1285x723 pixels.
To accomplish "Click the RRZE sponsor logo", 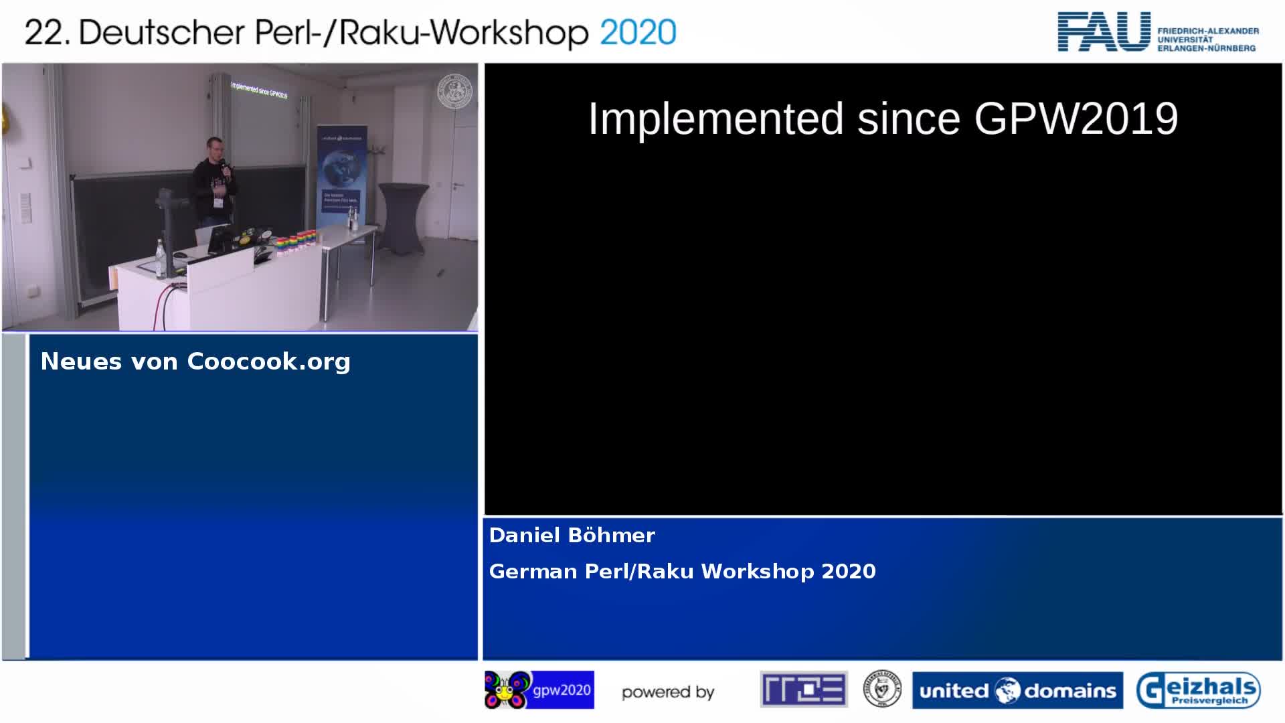I will pos(804,690).
